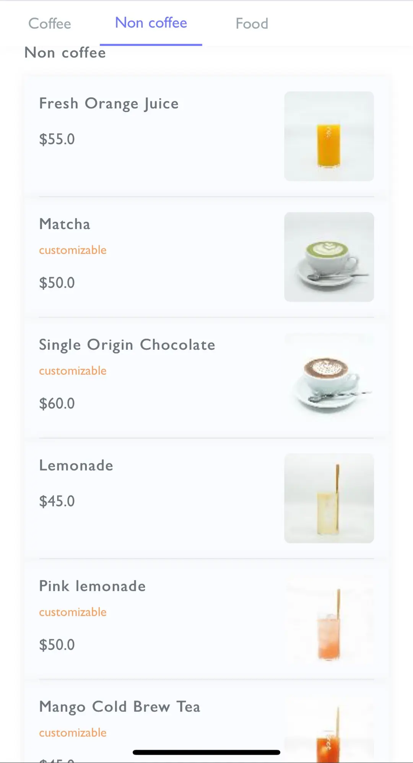Tap the customizable label under Matcha
This screenshot has height=763, width=413.
73,250
